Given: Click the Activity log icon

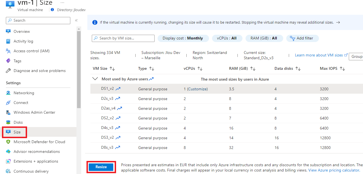Looking at the screenshot, I should tap(8, 41).
